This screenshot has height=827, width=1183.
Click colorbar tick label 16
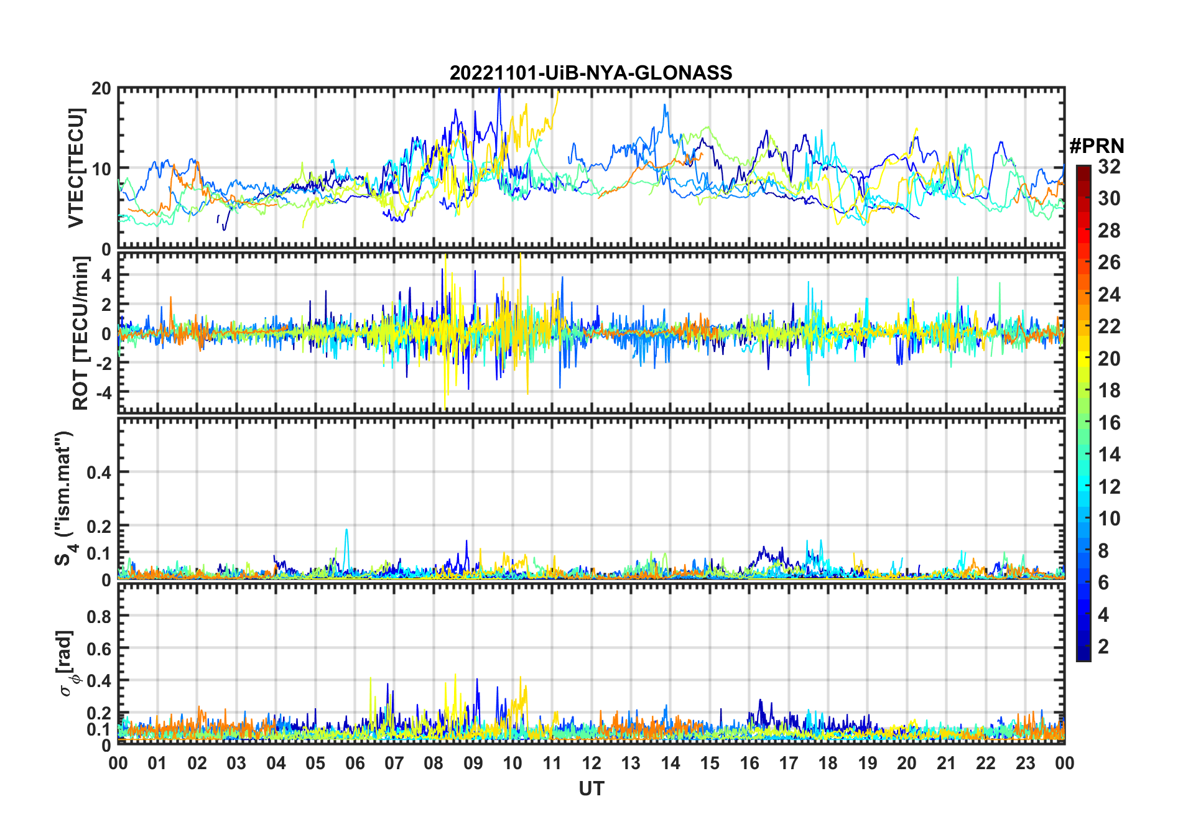(x=1109, y=423)
